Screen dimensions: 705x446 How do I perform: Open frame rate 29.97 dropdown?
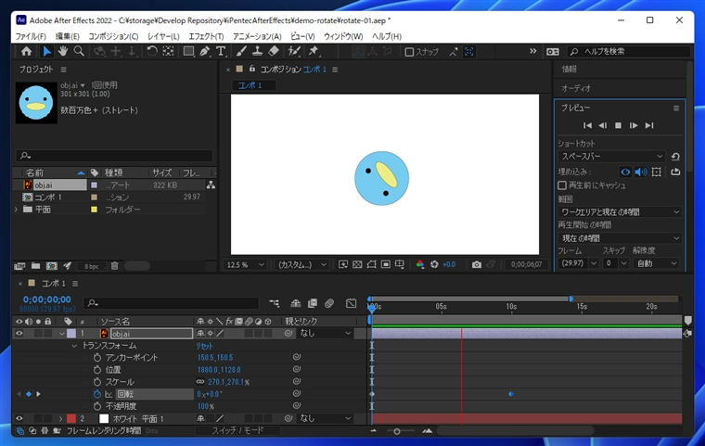click(x=578, y=263)
